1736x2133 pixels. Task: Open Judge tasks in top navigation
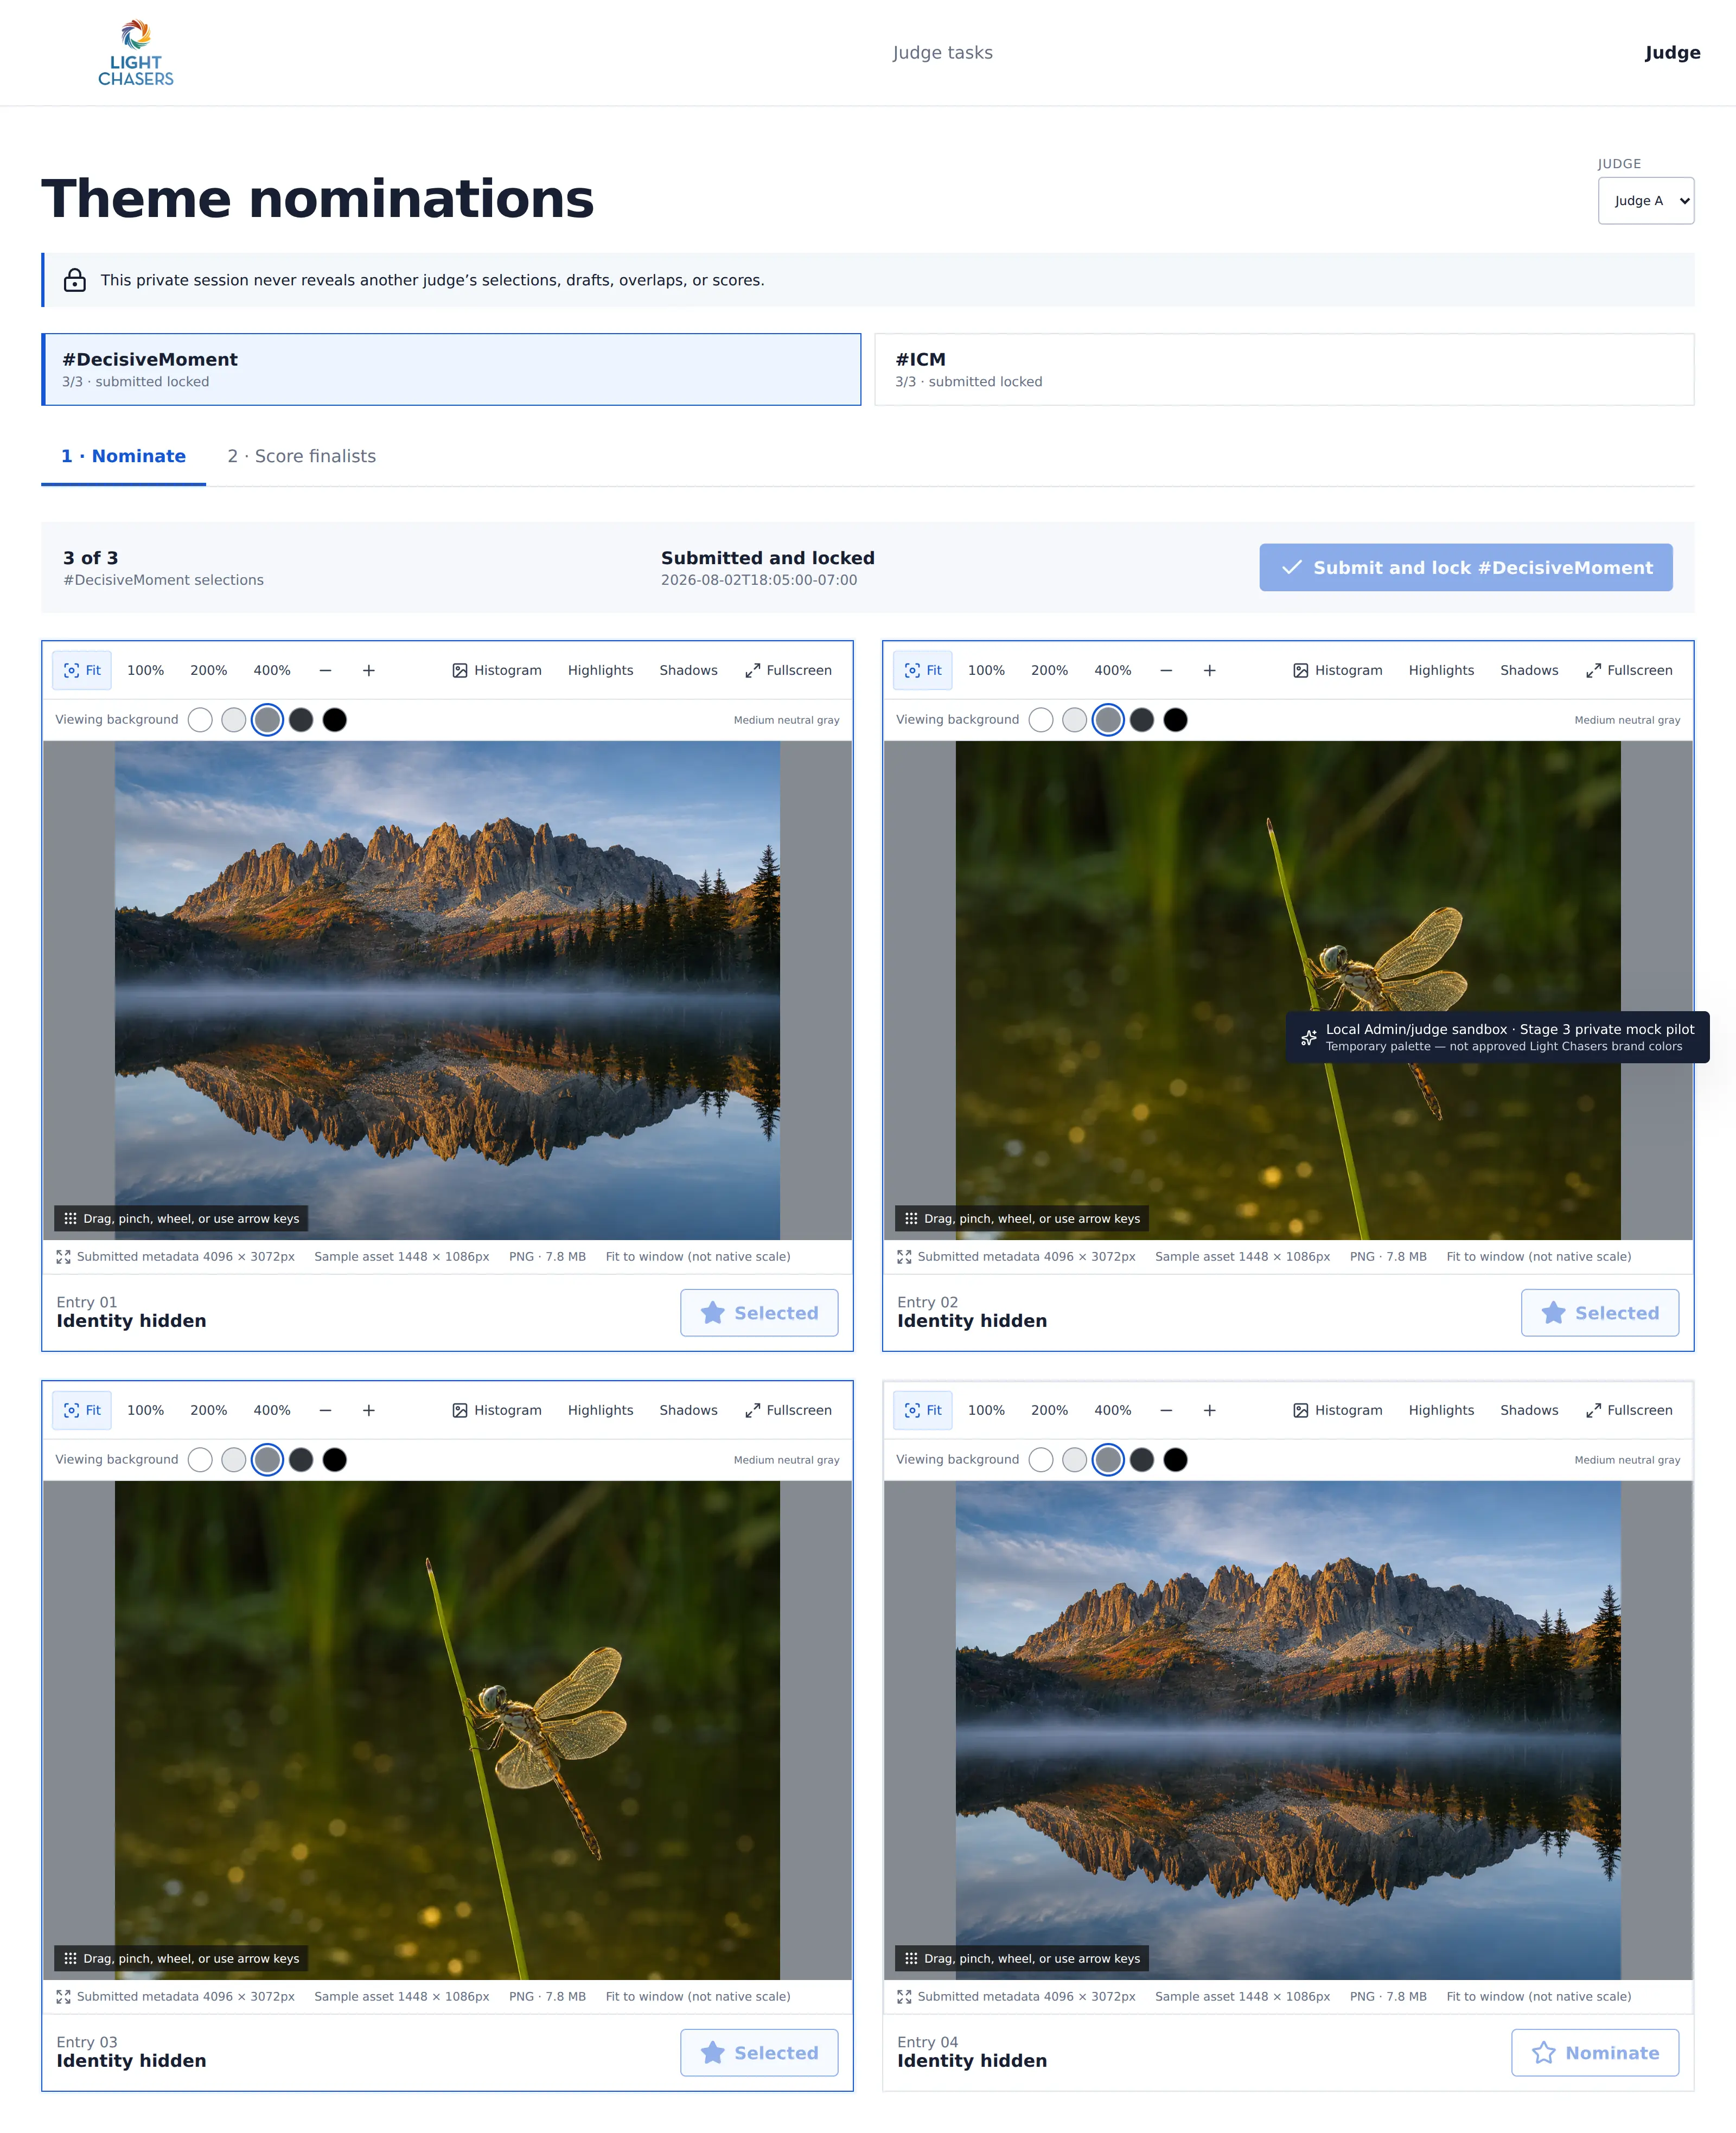(x=942, y=53)
